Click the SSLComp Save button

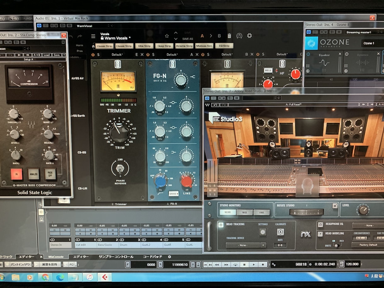[x=56, y=55]
